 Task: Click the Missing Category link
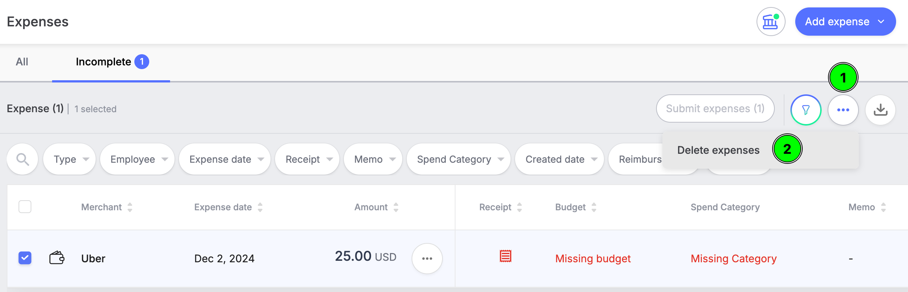pyautogui.click(x=733, y=259)
